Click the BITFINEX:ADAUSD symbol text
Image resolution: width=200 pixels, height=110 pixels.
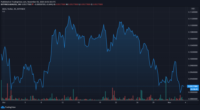click(8, 4)
